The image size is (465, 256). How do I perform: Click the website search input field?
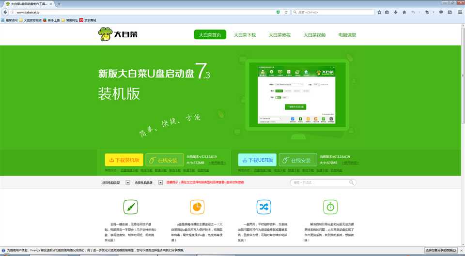pyautogui.click(x=320, y=182)
